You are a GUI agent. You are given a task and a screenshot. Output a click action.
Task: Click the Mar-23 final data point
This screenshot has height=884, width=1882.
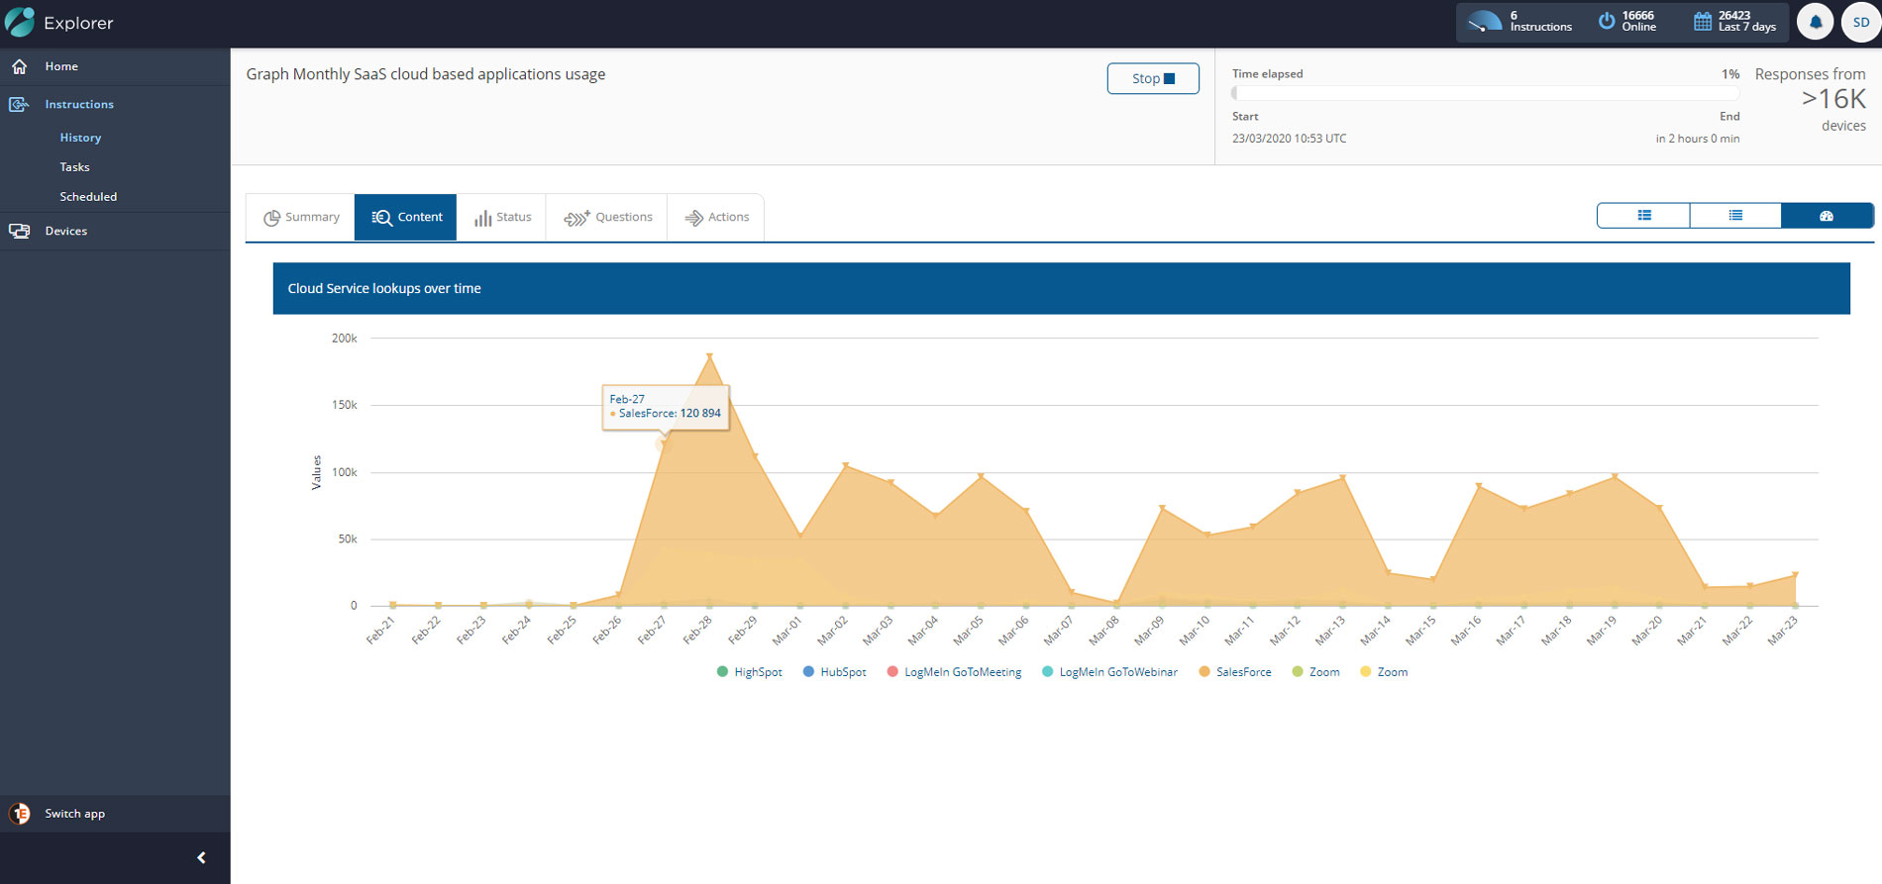coord(1795,574)
